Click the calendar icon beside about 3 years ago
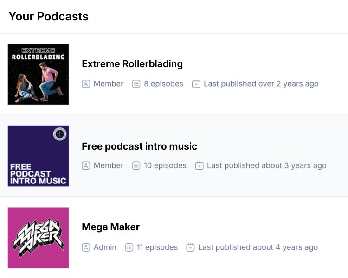Viewport: 348px width, 278px height. (x=200, y=165)
